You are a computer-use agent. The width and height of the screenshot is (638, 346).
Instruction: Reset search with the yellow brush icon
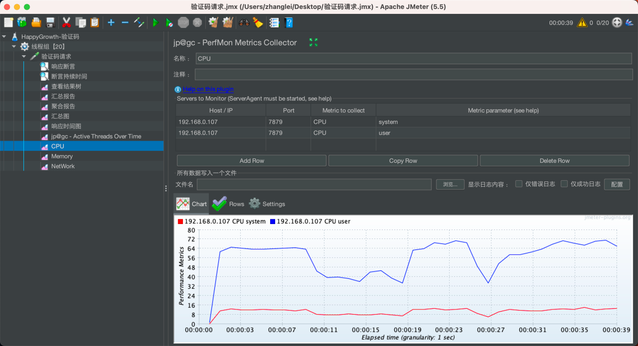click(x=258, y=23)
